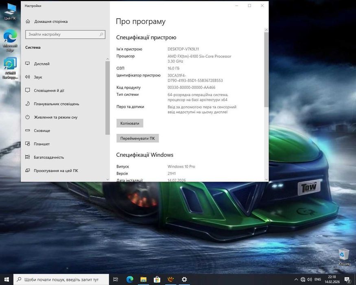Open the Домашня сторінка home icon
Screen dimensions: 356x285
click(x=28, y=21)
